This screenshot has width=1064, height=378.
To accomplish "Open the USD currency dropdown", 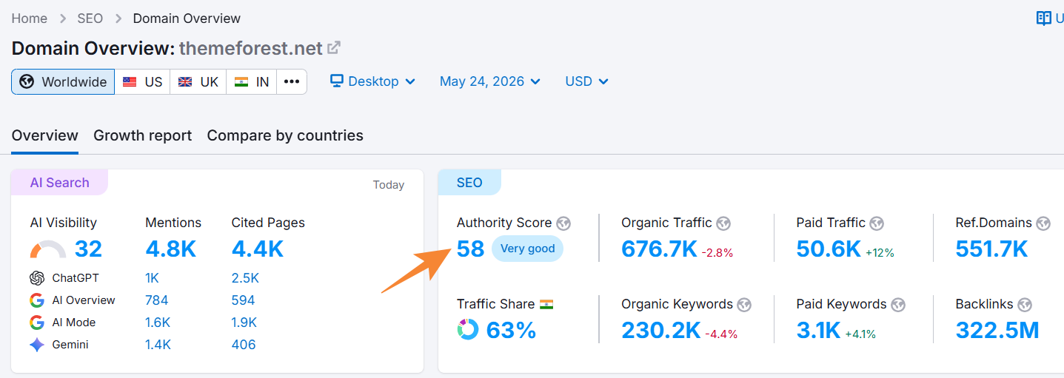I will coord(586,81).
